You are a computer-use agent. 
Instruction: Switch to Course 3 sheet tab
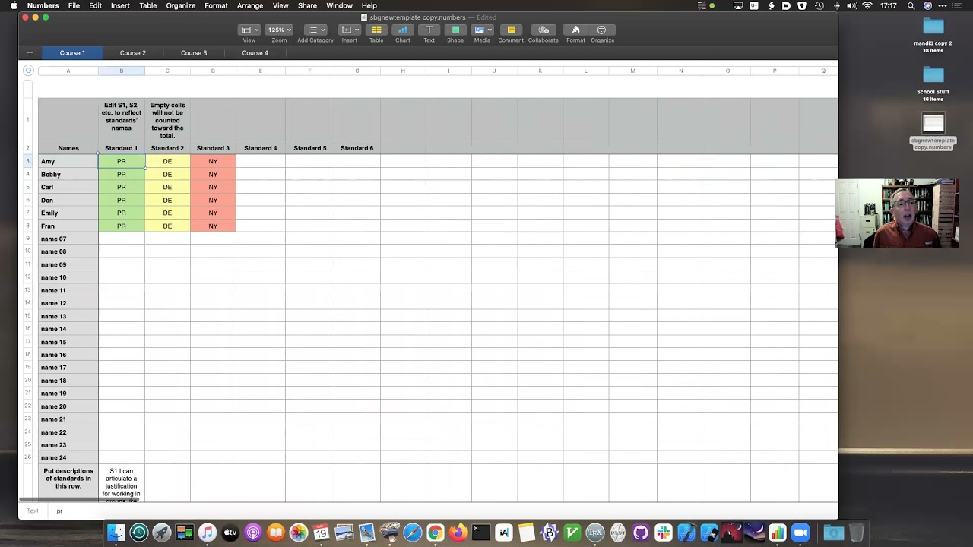(194, 53)
